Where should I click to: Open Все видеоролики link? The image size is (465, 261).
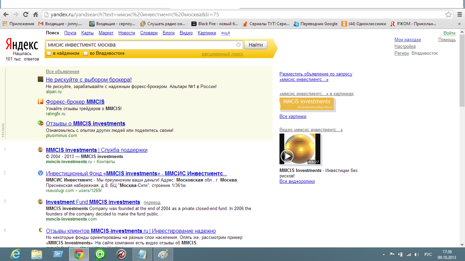(297, 181)
